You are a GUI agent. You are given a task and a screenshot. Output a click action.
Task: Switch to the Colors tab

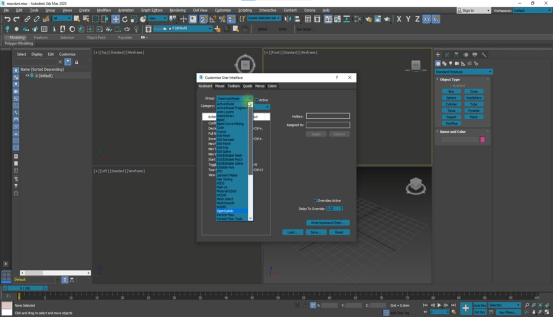[x=272, y=86]
